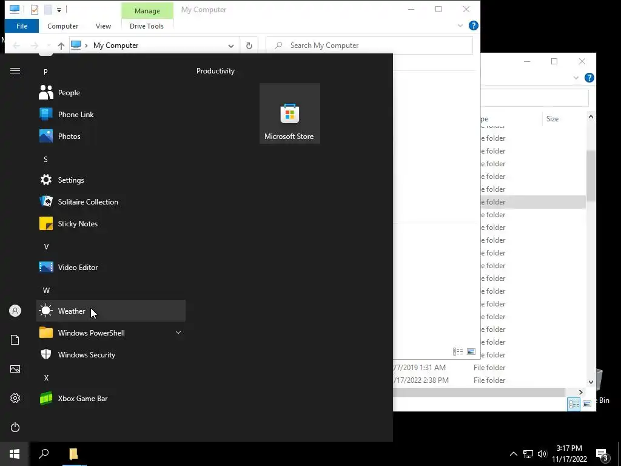
Task: Click the Productivity group heading
Action: point(215,71)
